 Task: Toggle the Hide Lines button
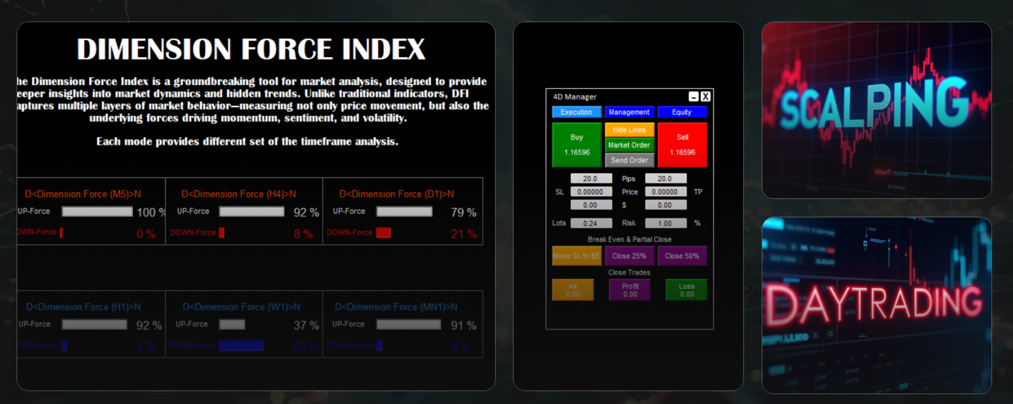pos(629,130)
